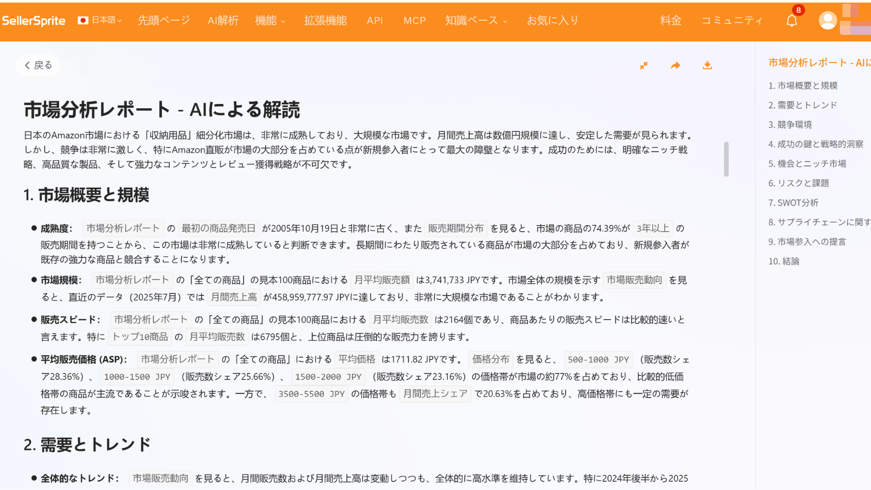Click the outline title 市場分析レポート

click(x=819, y=62)
